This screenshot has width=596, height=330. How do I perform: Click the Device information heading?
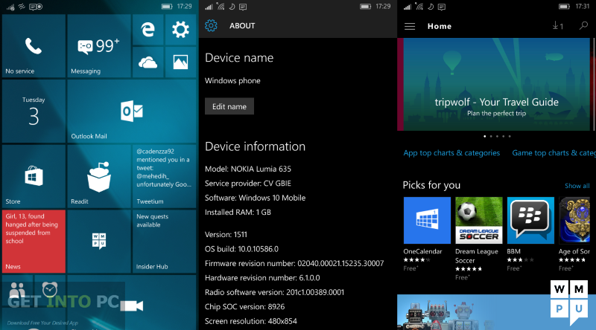[255, 146]
